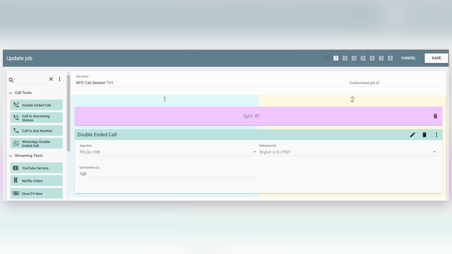Screen dimensions: 452x254
Task: Clear the test search field
Action: coord(51,79)
